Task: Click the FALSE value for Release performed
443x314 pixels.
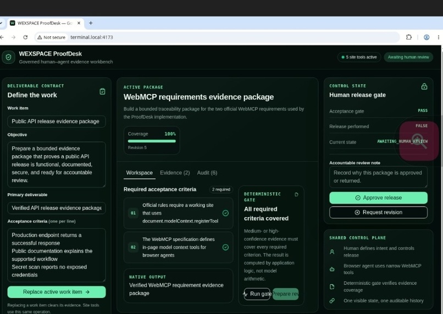Action: 422,126
